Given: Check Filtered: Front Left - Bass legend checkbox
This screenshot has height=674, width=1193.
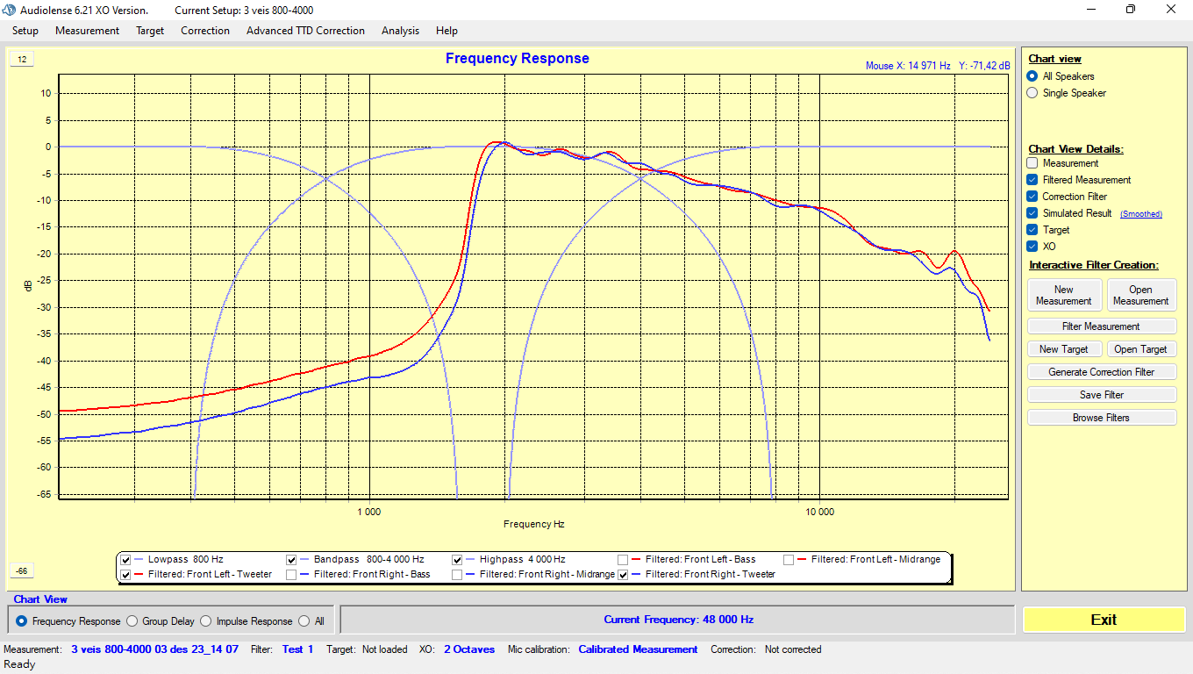Looking at the screenshot, I should pyautogui.click(x=624, y=560).
